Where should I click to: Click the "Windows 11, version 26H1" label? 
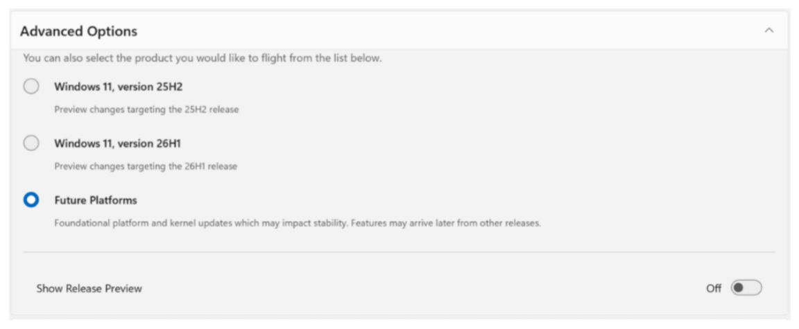click(118, 143)
